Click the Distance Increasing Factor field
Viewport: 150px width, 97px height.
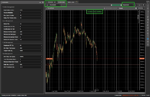coord(31,37)
